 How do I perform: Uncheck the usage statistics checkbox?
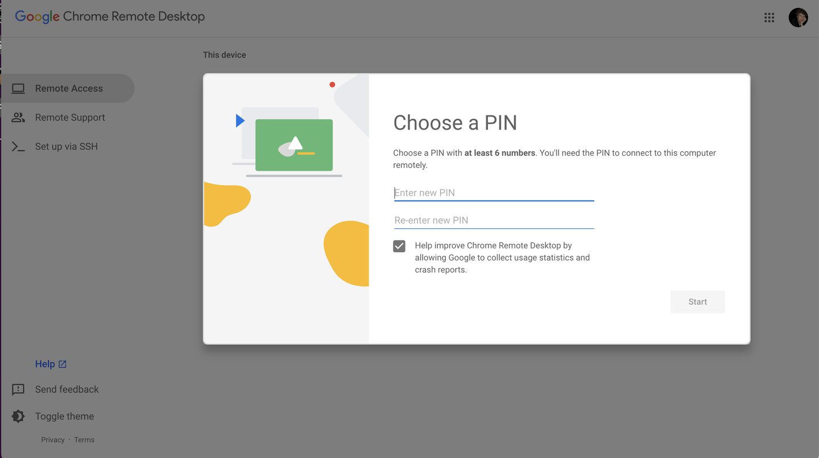coord(399,246)
